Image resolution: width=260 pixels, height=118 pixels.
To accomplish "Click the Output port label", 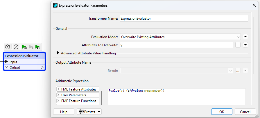I will [15, 67].
